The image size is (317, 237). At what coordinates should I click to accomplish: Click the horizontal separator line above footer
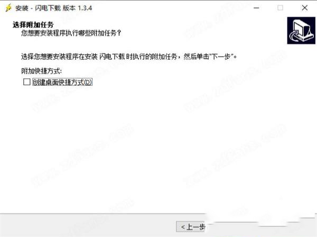coord(102,214)
